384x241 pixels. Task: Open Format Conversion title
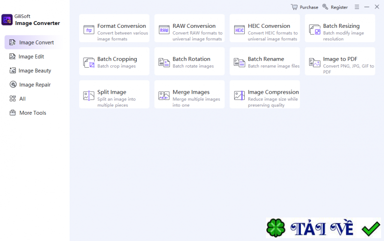coord(121,26)
